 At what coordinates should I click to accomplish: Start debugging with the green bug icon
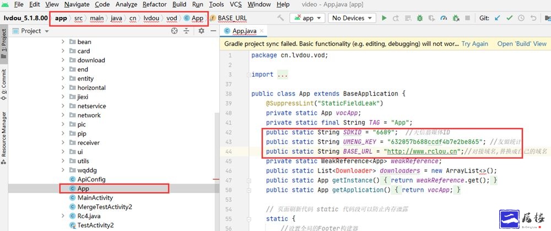coord(419,18)
